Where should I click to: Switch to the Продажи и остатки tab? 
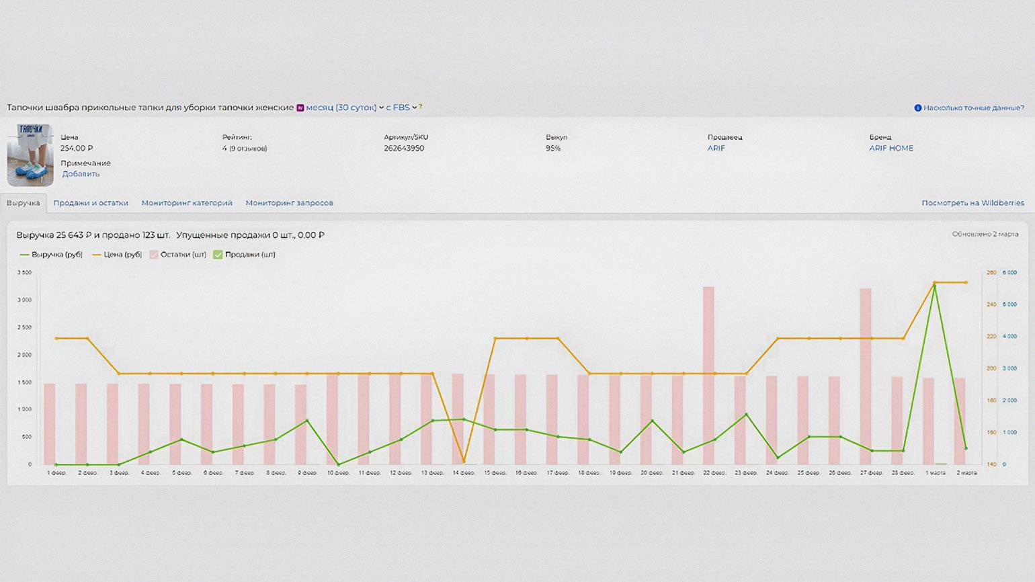tap(91, 203)
